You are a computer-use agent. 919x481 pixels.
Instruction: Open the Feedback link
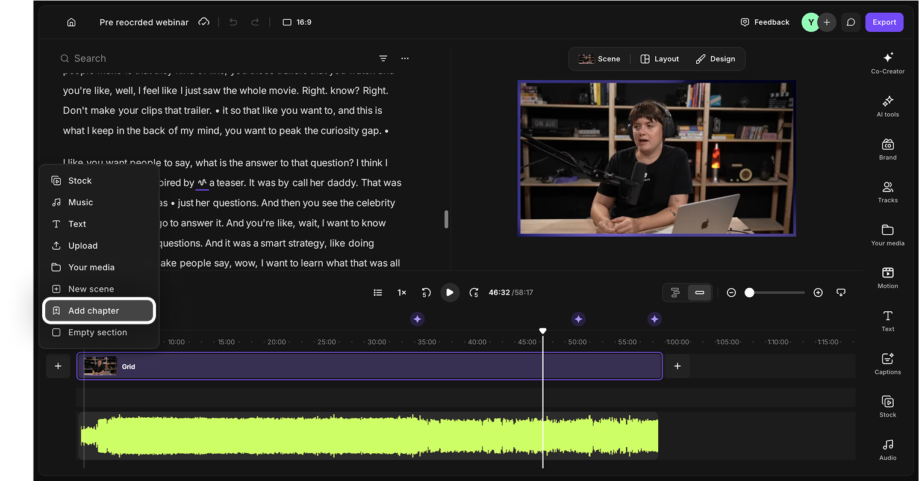point(765,22)
